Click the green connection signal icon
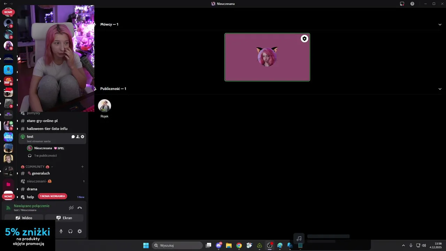The image size is (446, 251). 8,208
